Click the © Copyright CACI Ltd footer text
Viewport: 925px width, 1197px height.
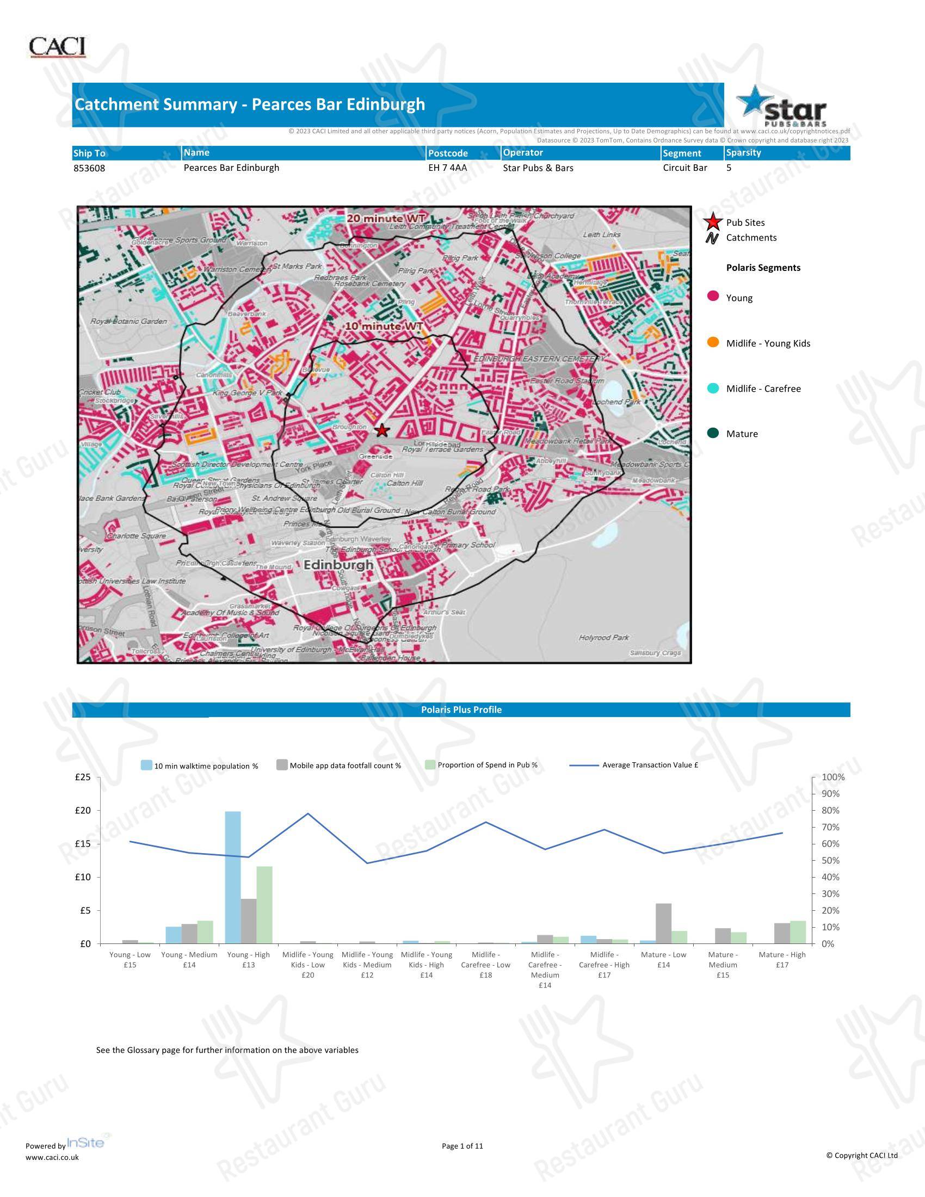coord(862,1155)
